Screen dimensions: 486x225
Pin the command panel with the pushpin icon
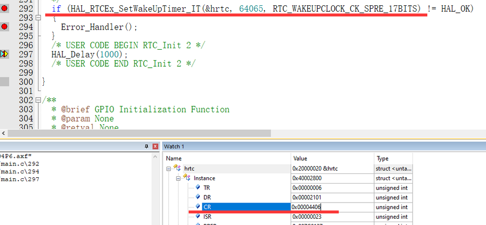147,147
